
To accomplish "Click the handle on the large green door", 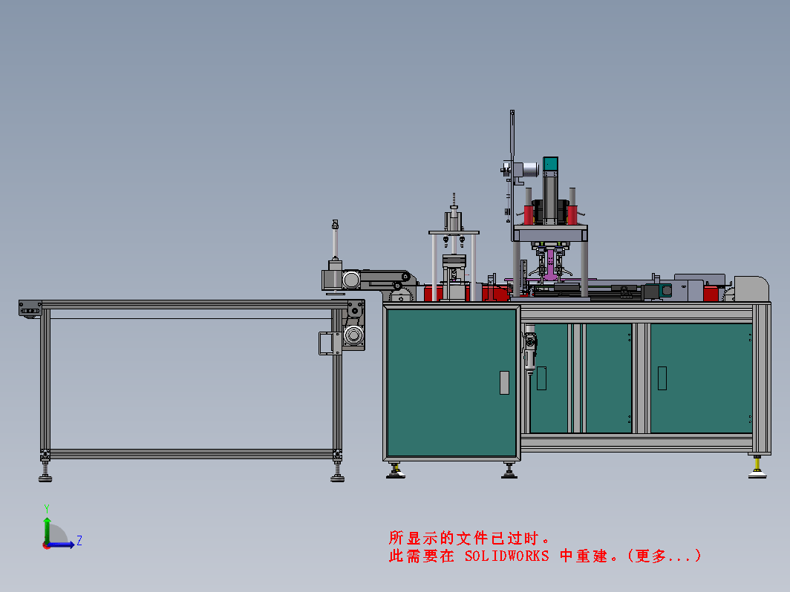I will (504, 383).
